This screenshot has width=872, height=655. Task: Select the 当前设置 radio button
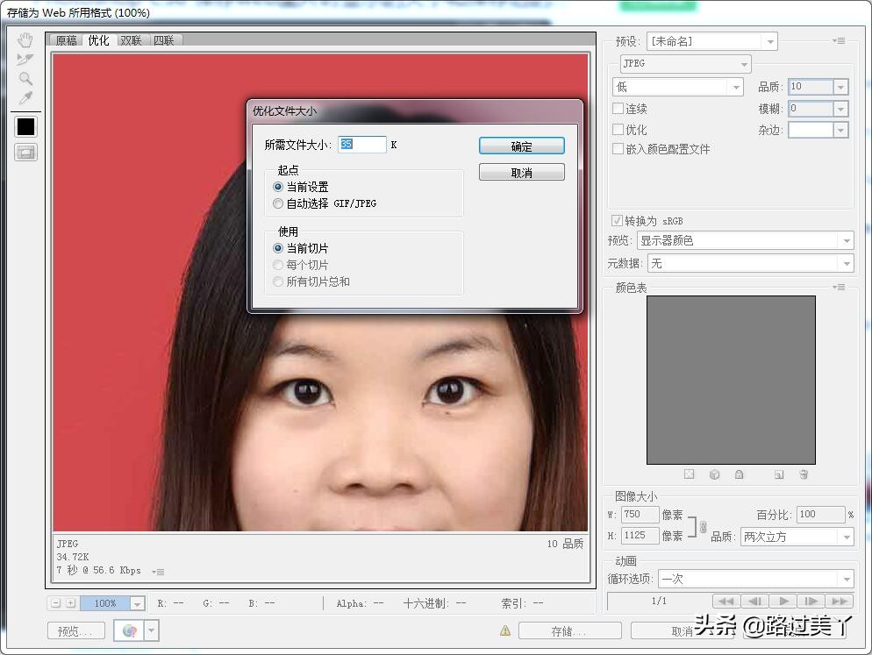(278, 187)
